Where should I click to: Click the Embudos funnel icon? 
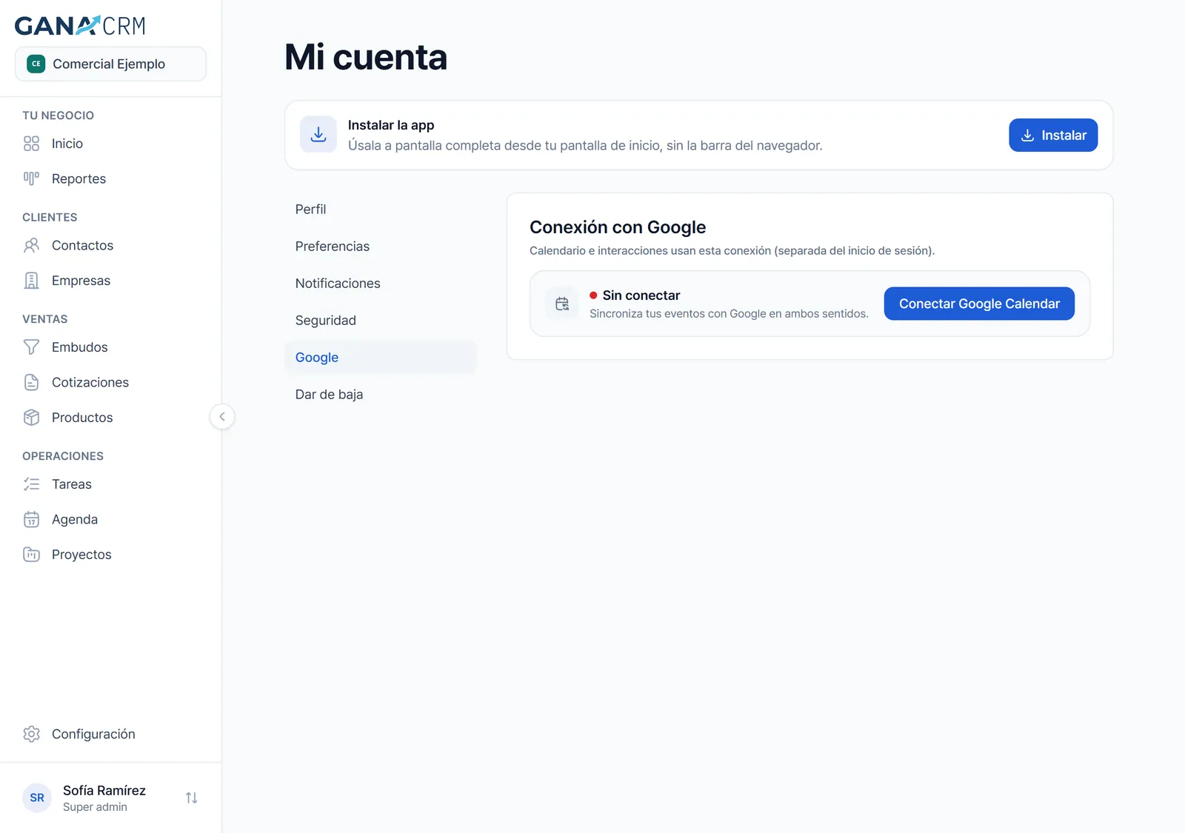[31, 347]
